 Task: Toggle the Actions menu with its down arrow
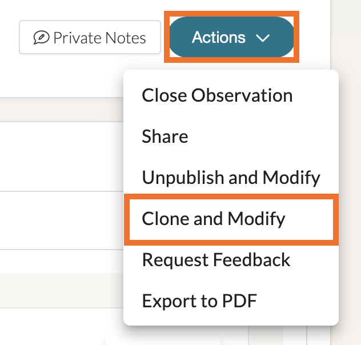[263, 38]
